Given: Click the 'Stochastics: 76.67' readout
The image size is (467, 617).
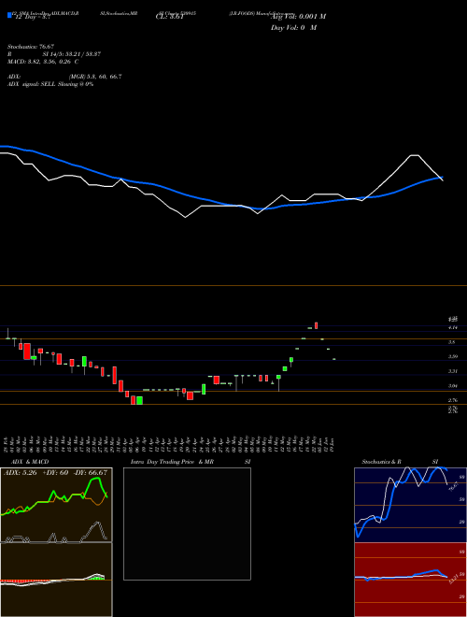Looking at the screenshot, I should point(30,47).
